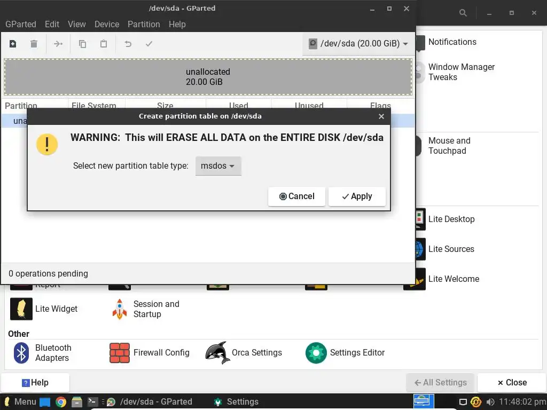Viewport: 547px width, 410px height.
Task: Open Lite Desktop in Settings window
Action: point(451,219)
